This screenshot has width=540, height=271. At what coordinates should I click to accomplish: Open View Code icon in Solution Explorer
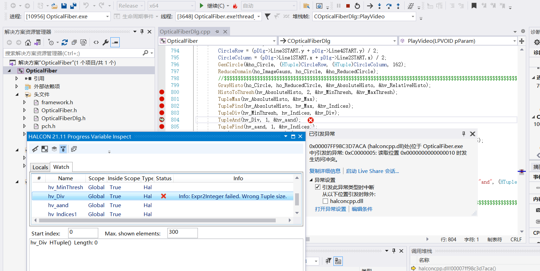tap(96, 42)
